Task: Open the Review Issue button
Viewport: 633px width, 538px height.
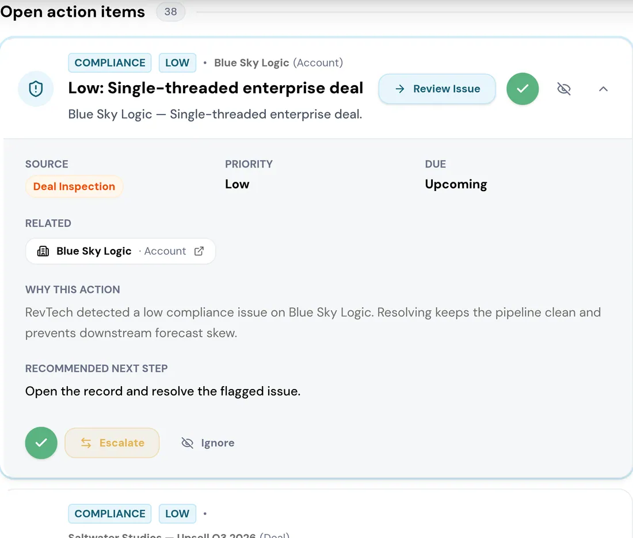Action: point(437,89)
